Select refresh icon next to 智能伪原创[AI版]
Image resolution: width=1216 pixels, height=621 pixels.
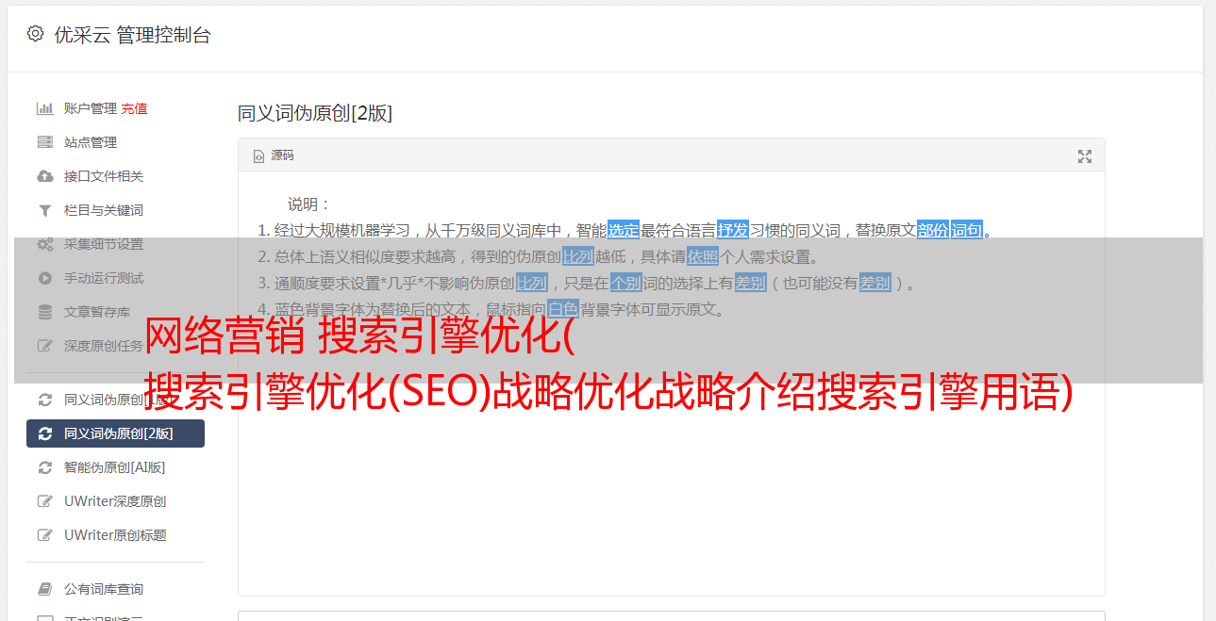pyautogui.click(x=44, y=467)
